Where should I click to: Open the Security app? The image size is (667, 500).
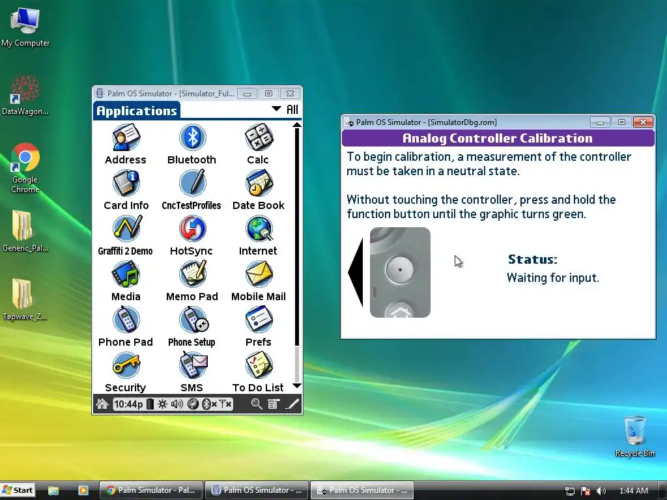[126, 372]
